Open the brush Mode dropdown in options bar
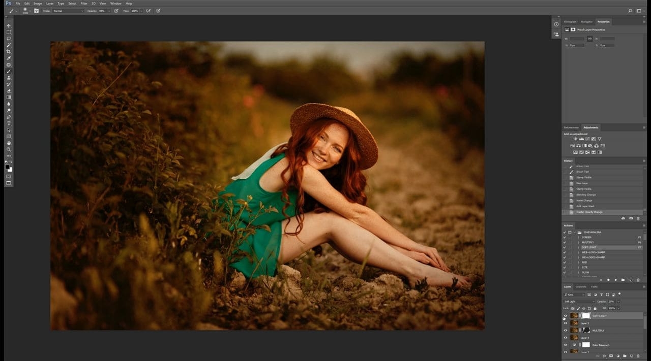651x361 pixels. (68, 11)
